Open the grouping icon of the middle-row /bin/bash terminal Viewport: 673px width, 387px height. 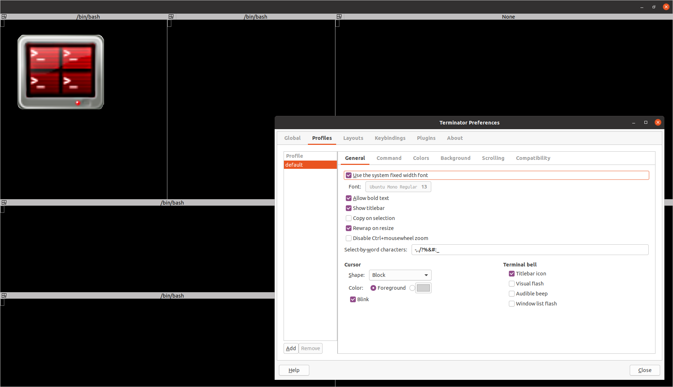(x=4, y=203)
